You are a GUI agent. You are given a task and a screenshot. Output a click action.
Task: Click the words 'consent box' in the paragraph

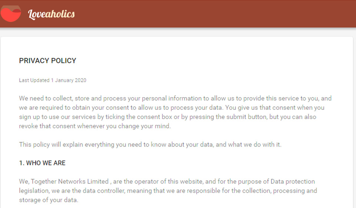[x=153, y=117]
